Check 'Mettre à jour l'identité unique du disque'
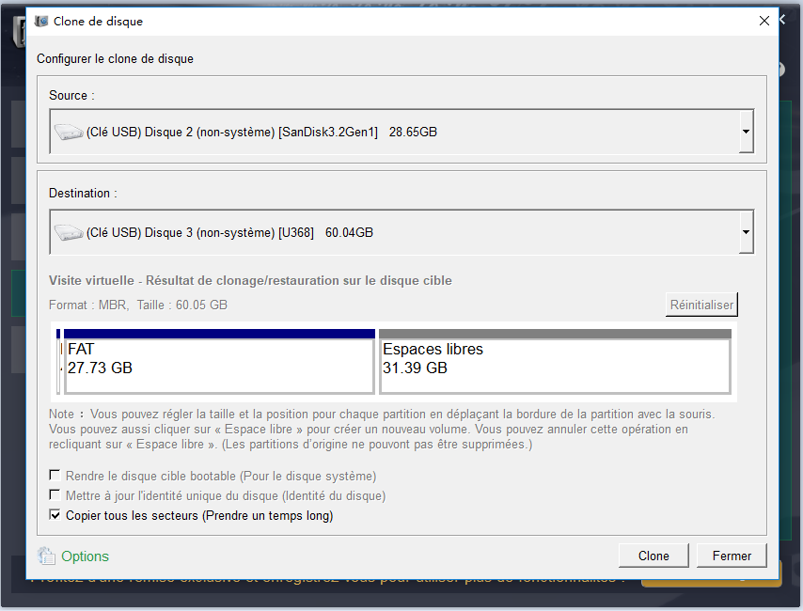This screenshot has height=611, width=803. tap(55, 495)
